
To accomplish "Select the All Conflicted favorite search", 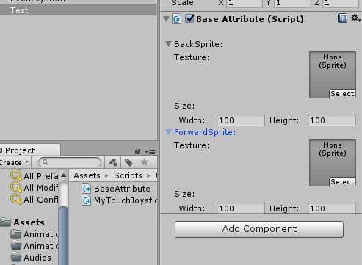I will pyautogui.click(x=35, y=200).
